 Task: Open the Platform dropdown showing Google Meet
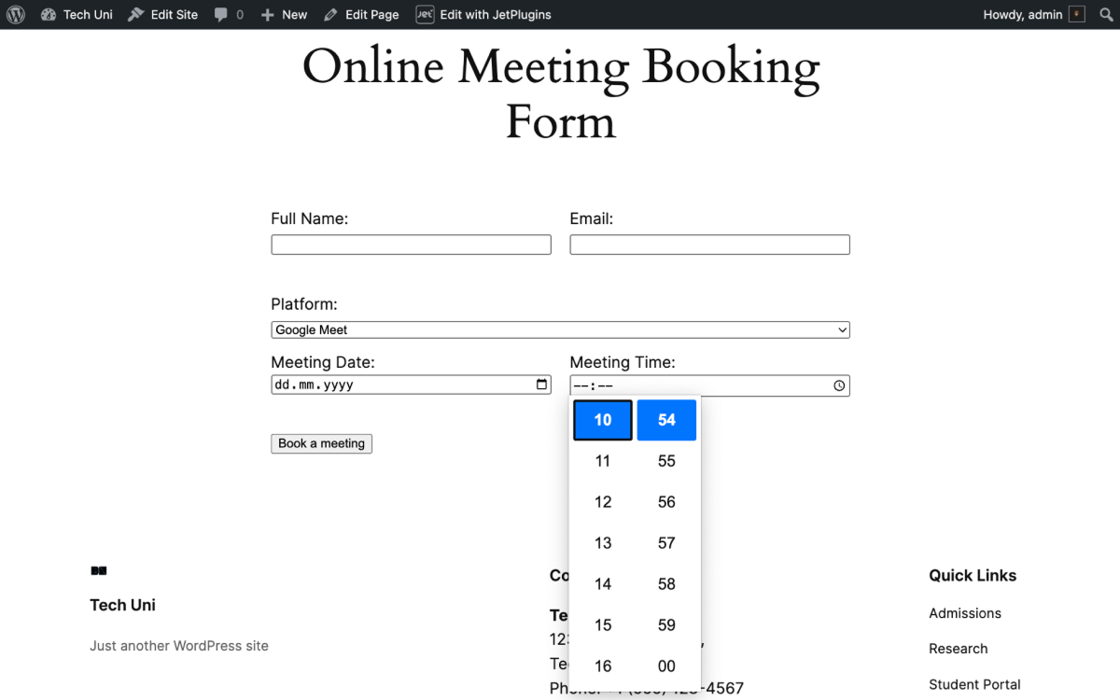(560, 329)
